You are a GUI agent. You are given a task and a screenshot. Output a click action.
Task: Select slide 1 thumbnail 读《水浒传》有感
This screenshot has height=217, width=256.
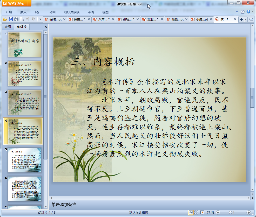click(x=25, y=45)
